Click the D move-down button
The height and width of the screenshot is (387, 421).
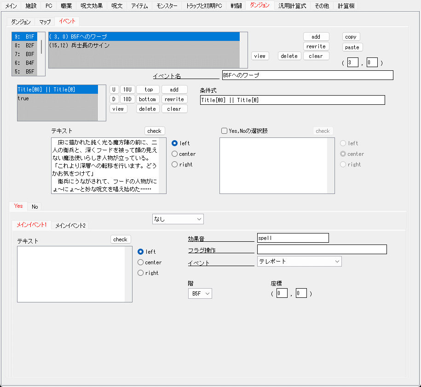pos(114,99)
